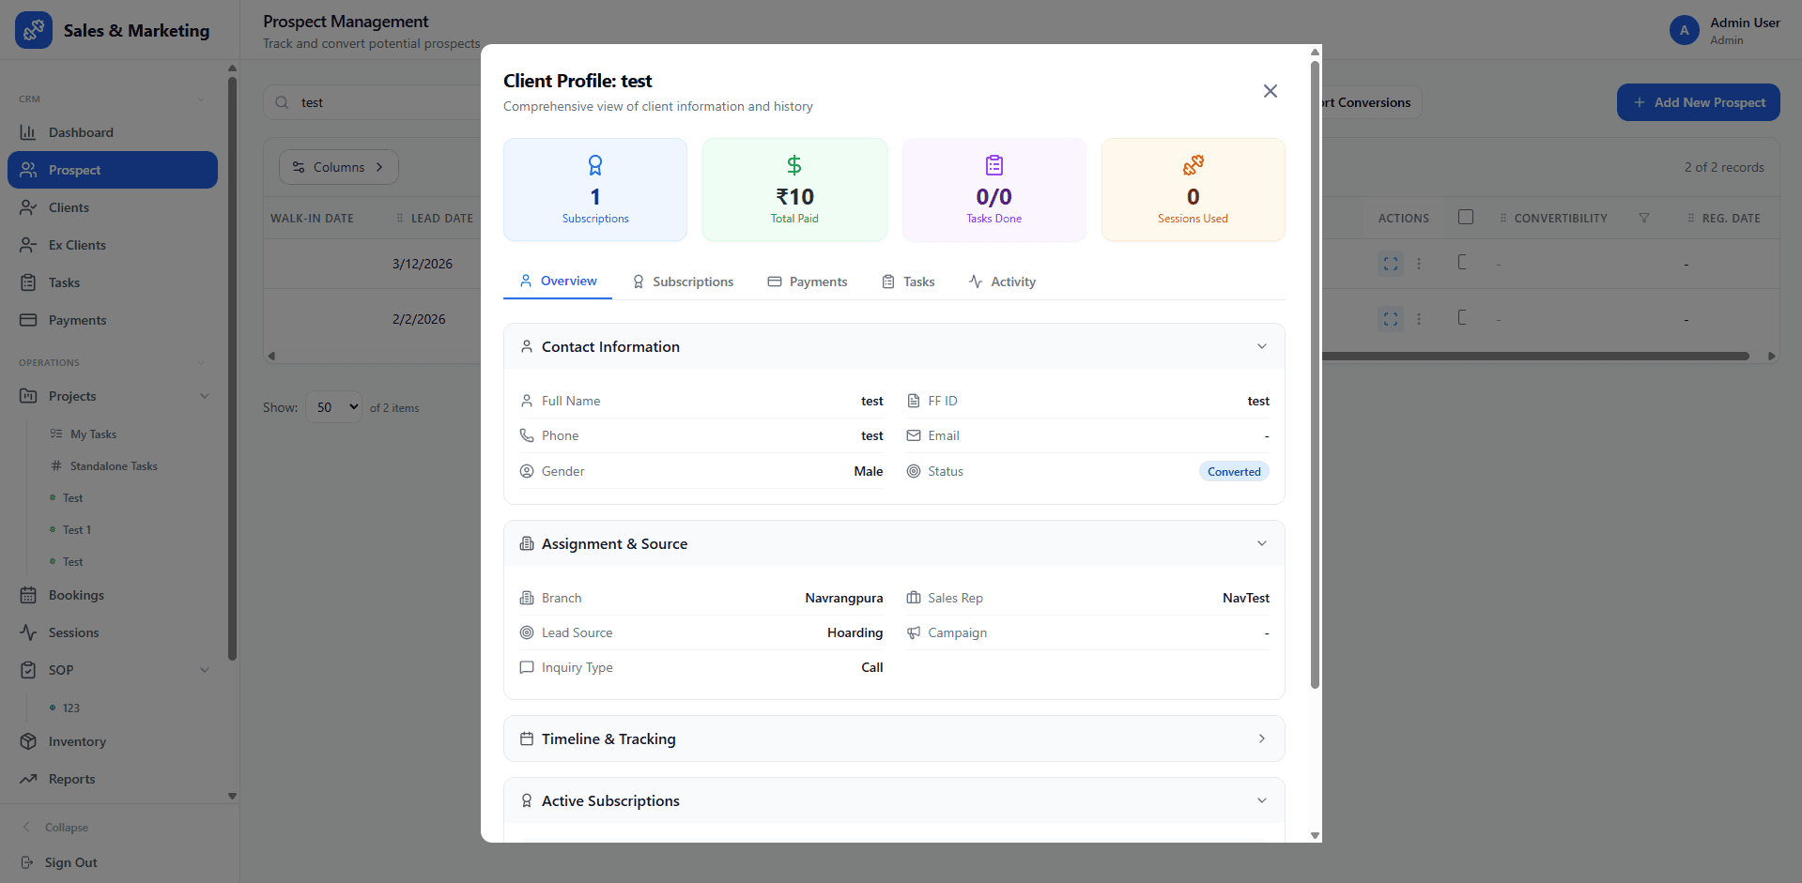
Task: Close the Client Profile dialog
Action: pos(1270,91)
